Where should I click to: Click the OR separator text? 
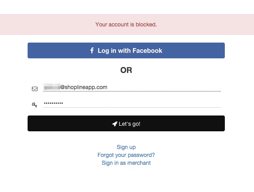[x=126, y=70]
